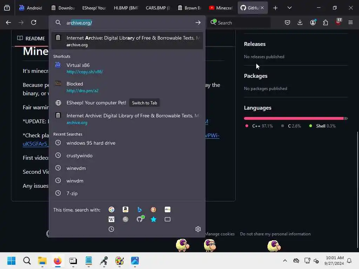Search this time with eBay
Image resolution: width=359 pixels, height=269 pixels.
168,209
